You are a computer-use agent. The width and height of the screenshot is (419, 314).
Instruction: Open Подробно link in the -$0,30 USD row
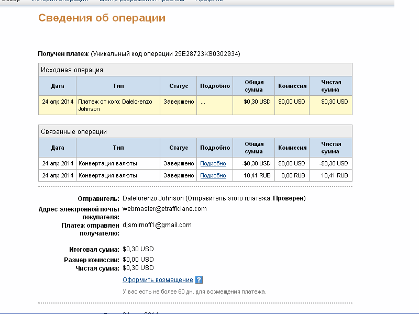213,163
